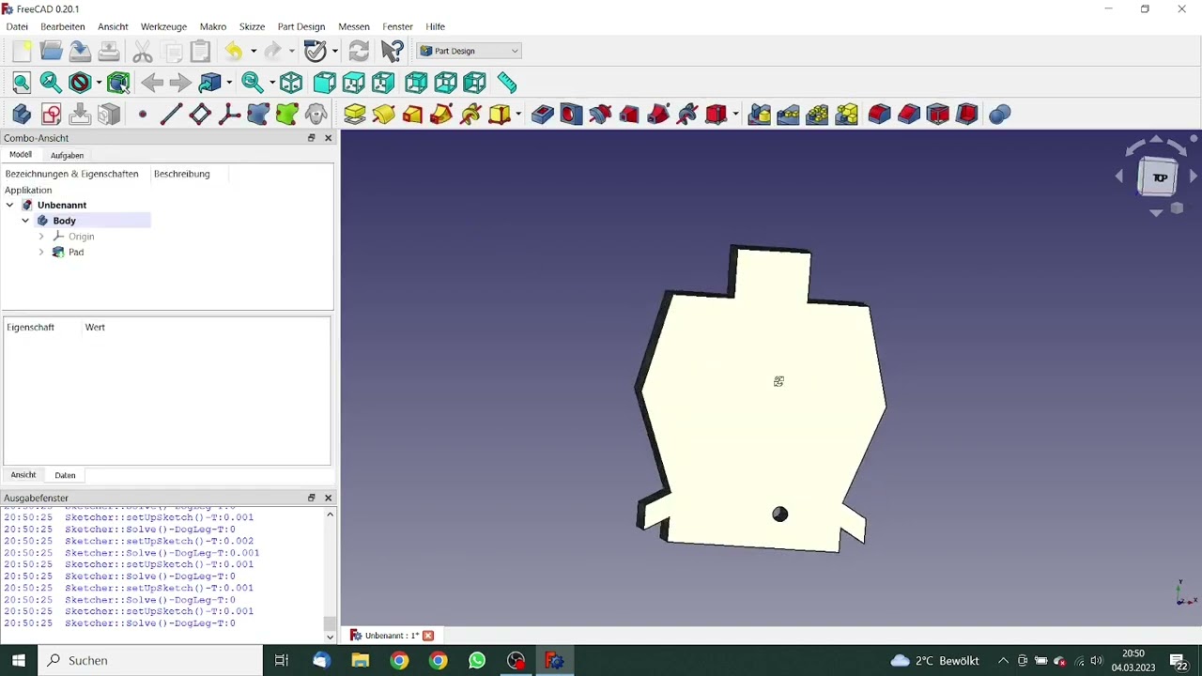
Task: Switch to right view cube icon
Action: 383,83
